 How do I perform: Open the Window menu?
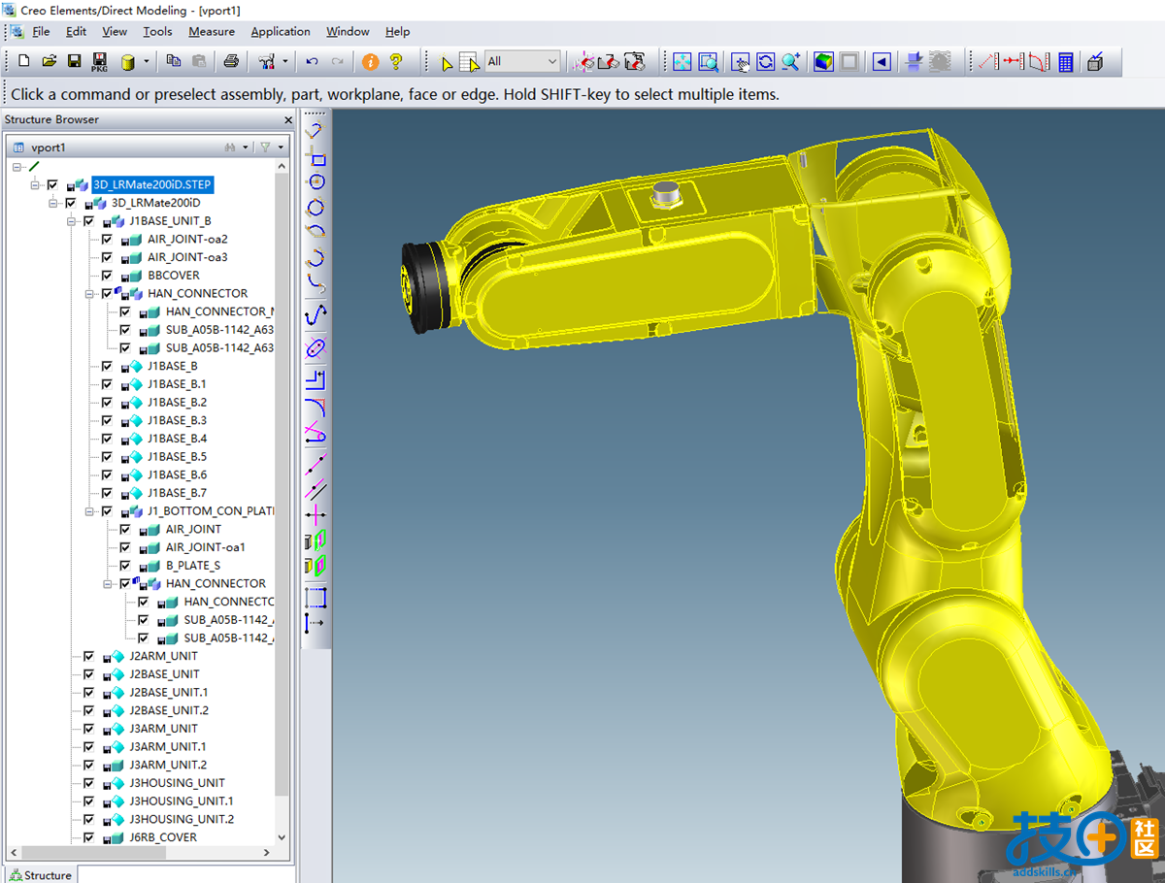(x=348, y=31)
